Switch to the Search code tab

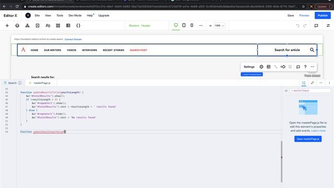pyautogui.click(x=13, y=83)
